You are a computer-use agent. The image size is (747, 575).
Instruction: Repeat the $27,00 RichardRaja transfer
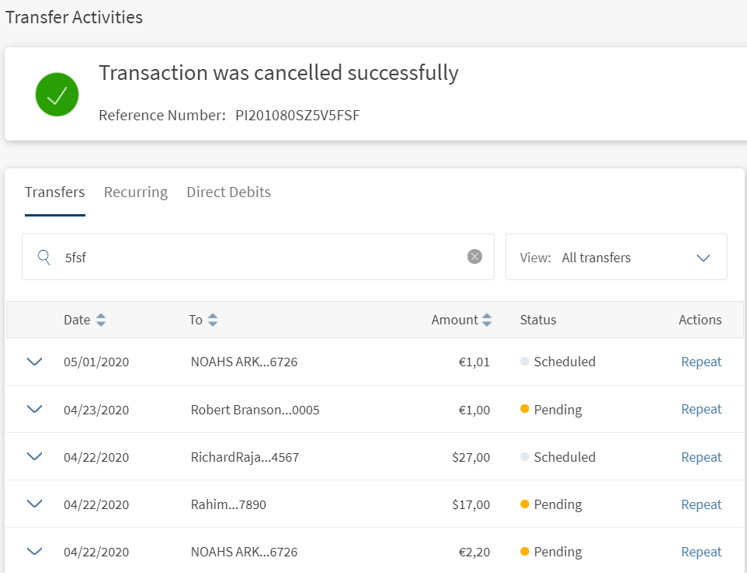[700, 457]
